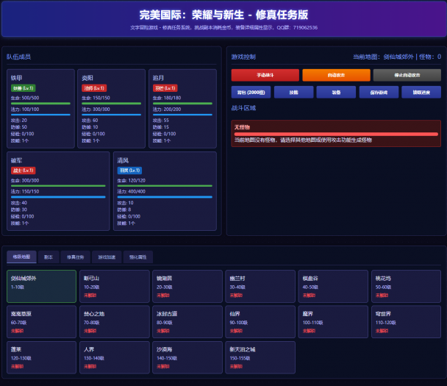Open the 强化属性 tab
The height and width of the screenshot is (386, 447).
(x=138, y=257)
